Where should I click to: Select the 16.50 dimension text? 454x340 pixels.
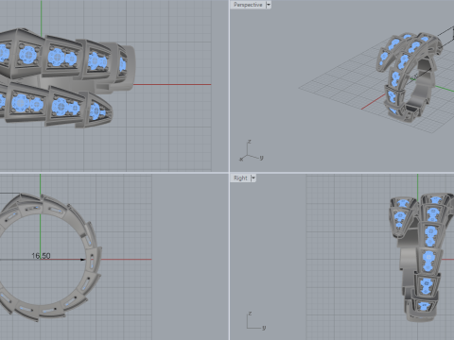tap(41, 256)
